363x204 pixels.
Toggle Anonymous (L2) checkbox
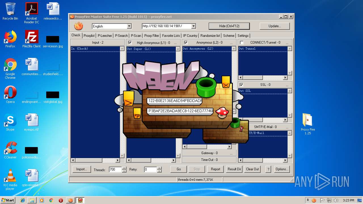(x=186, y=42)
